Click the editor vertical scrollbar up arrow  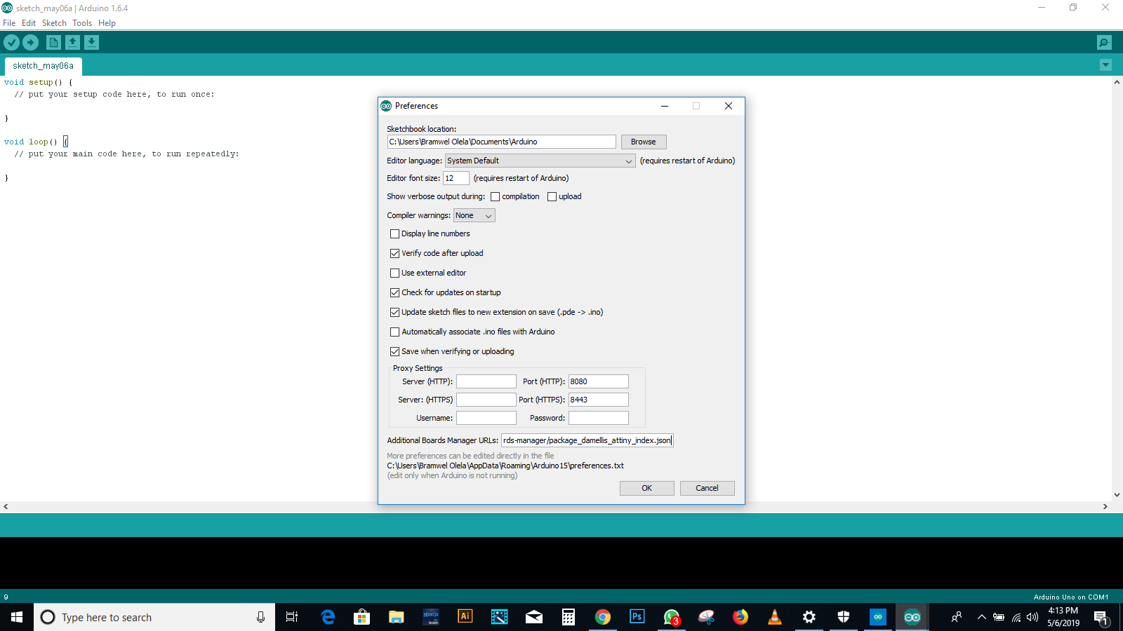pos(1117,82)
